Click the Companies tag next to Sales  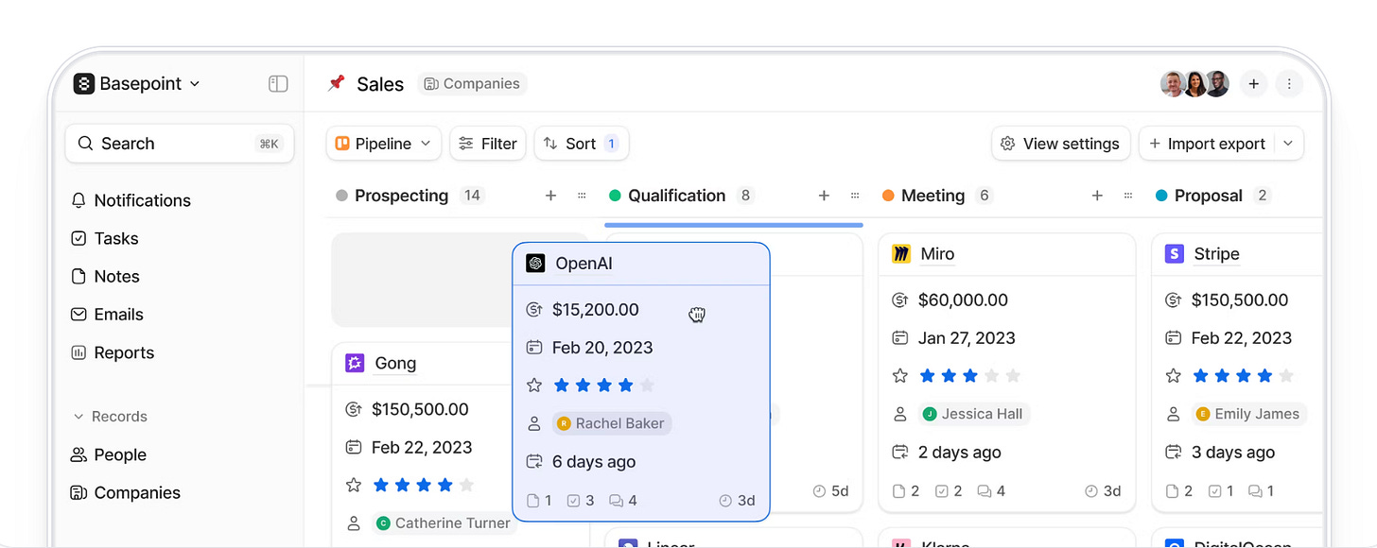click(472, 84)
